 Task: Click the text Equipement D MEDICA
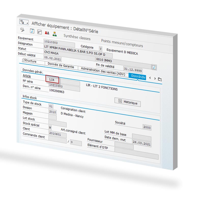pos(122,52)
